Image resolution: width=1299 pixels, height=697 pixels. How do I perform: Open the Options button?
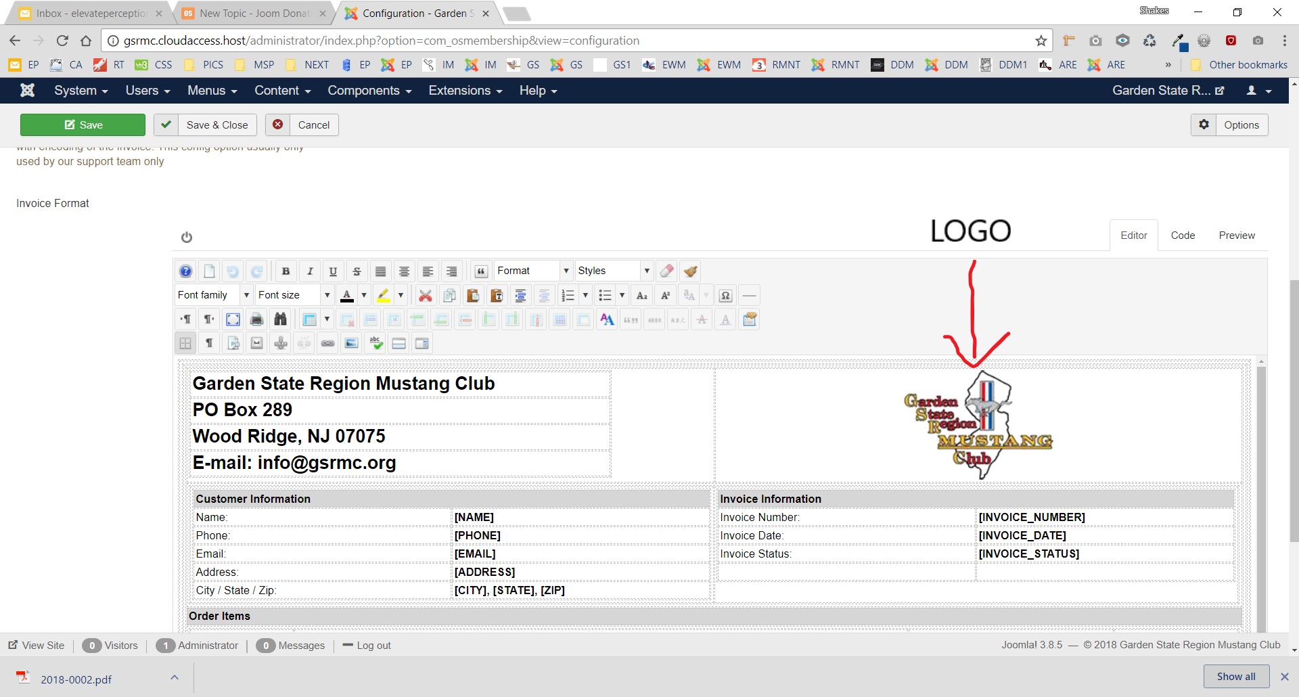click(x=1229, y=125)
